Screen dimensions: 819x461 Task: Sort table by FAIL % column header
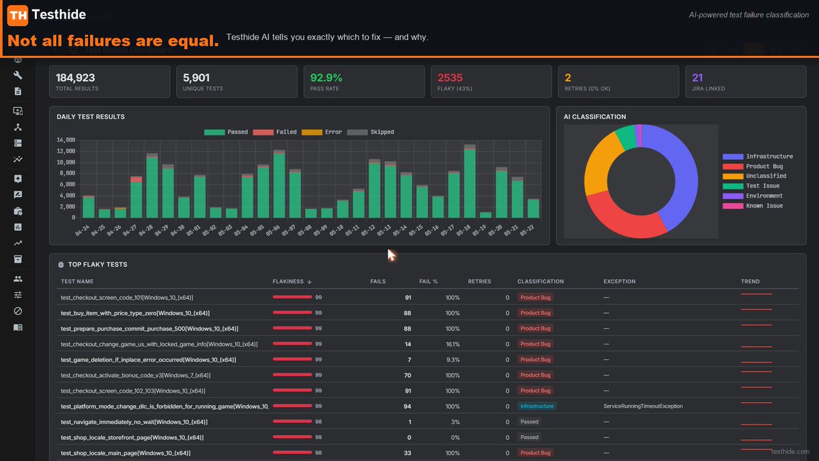click(429, 281)
